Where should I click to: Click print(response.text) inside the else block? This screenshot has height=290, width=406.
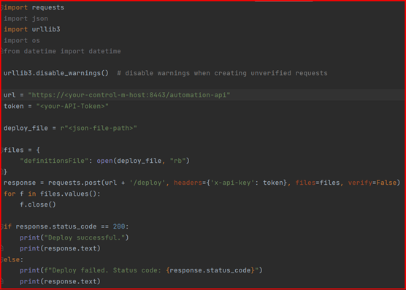[x=60, y=281]
